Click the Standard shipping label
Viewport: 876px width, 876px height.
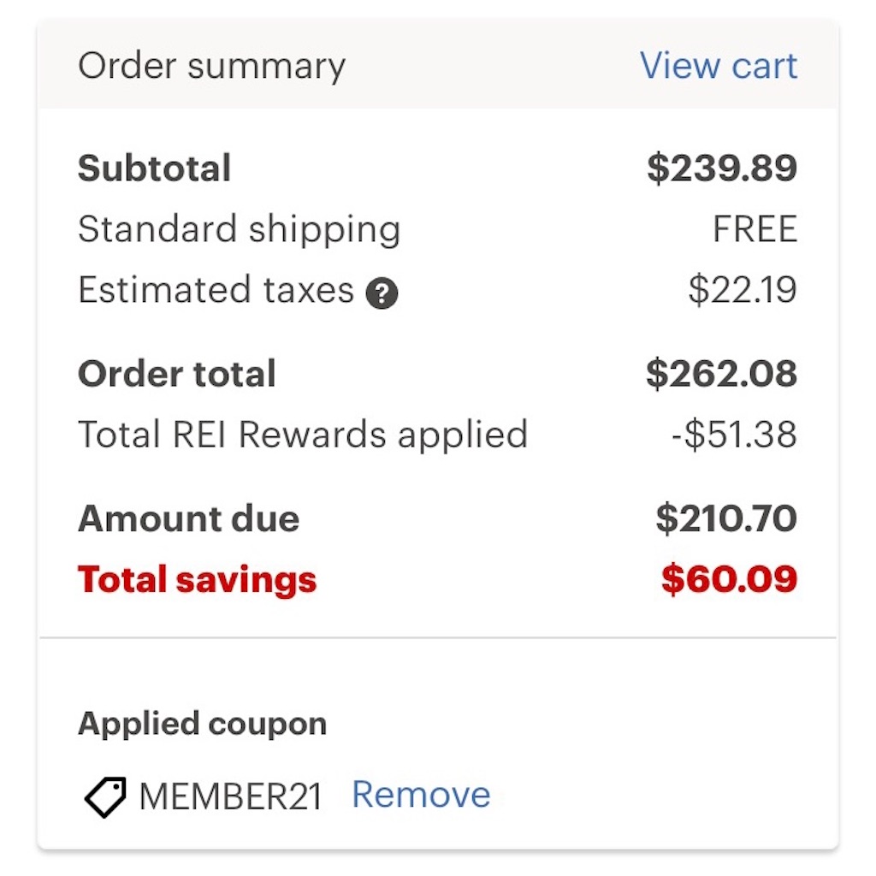pos(240,229)
